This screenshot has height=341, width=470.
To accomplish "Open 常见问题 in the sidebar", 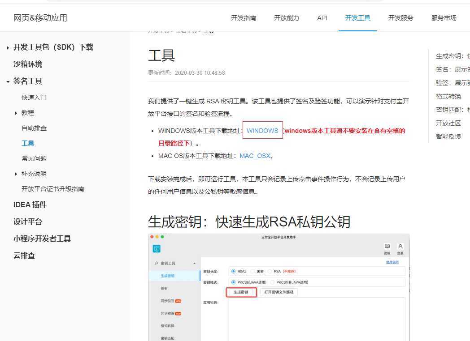I will pos(34,158).
